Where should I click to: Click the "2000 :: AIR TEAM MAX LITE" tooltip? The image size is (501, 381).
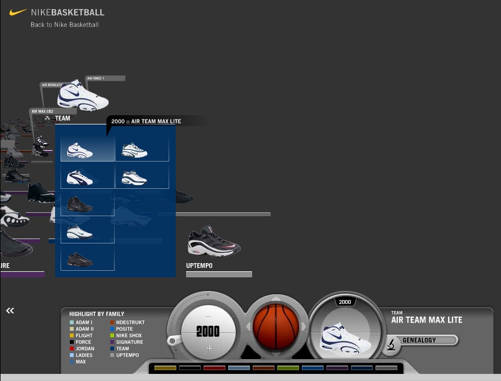(146, 122)
